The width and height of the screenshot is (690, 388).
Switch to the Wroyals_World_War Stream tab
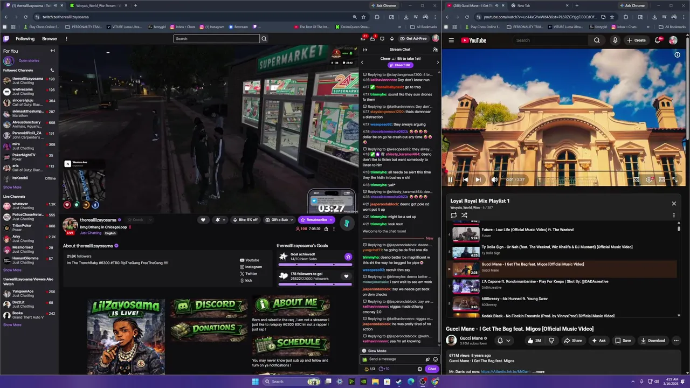tap(98, 5)
